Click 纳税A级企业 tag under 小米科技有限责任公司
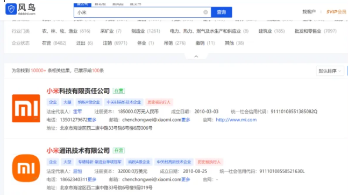 coord(89,102)
